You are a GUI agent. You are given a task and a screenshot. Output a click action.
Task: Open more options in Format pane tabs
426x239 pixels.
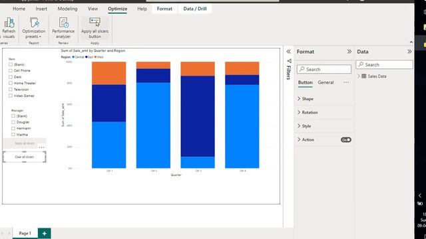(x=346, y=82)
